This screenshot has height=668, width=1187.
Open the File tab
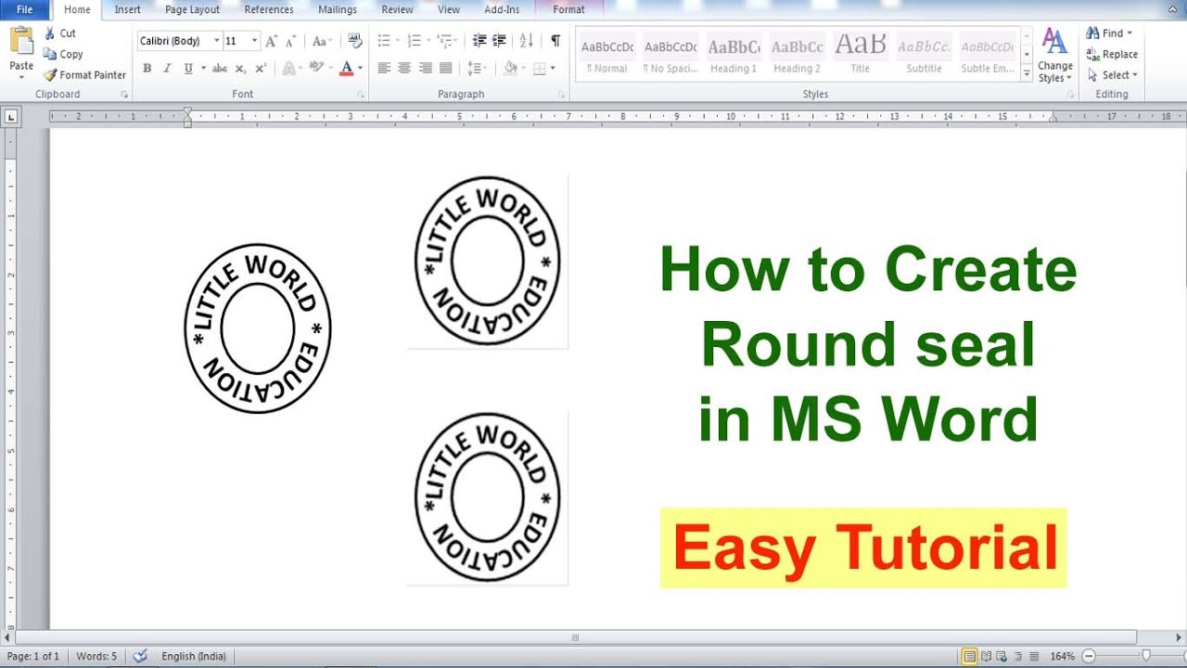pyautogui.click(x=25, y=9)
